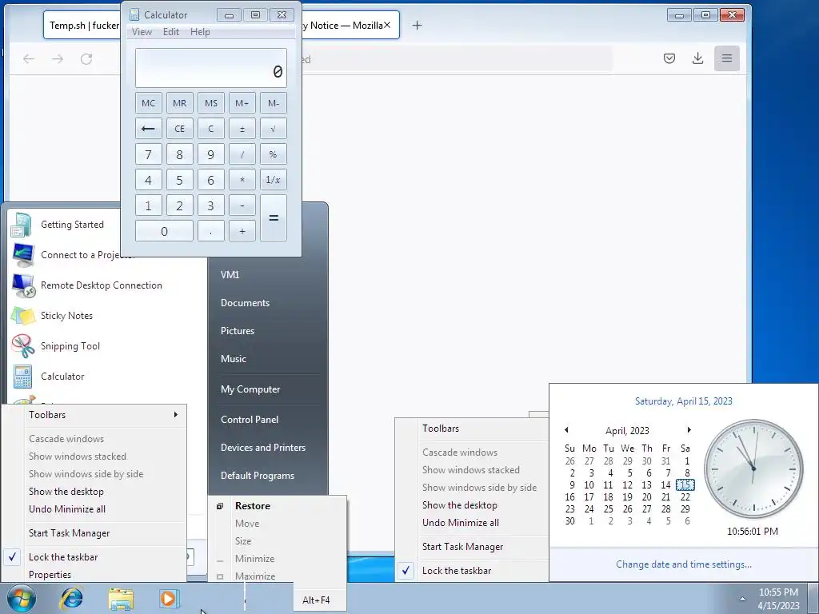Click the M+ memory add key

(242, 103)
